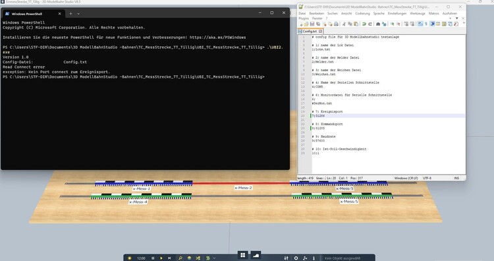Click the x-Mess-2 track label
This screenshot has width=494, height=261.
pyautogui.click(x=243, y=188)
